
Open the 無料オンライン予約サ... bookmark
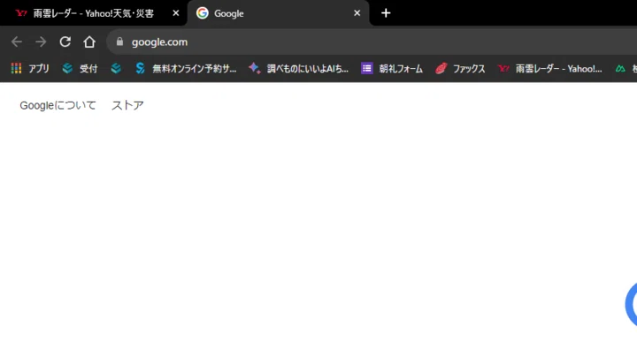[186, 69]
